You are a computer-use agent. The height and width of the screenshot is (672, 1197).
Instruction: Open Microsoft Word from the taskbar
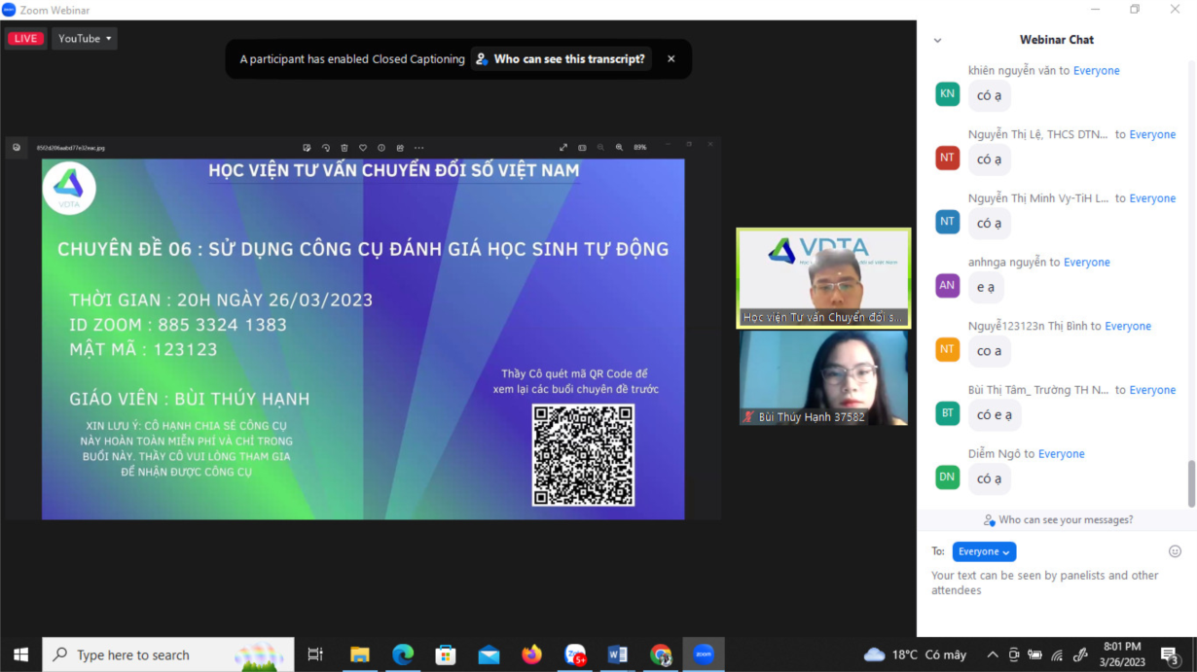pos(617,654)
